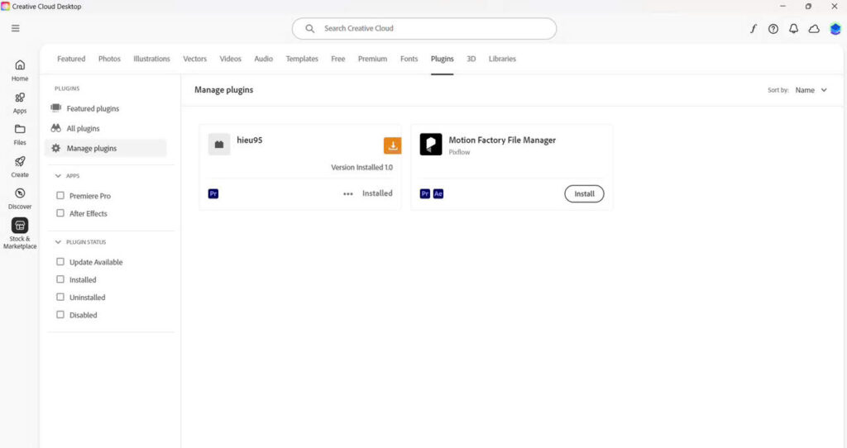The height and width of the screenshot is (448, 847).
Task: Click the hieu95 plugin icon
Action: click(219, 145)
